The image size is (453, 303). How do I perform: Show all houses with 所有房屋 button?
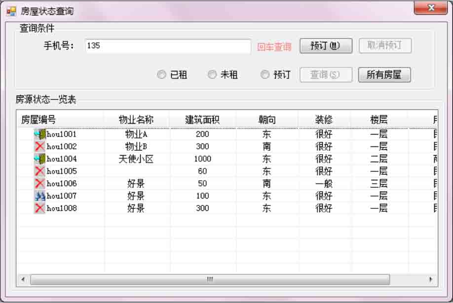point(384,75)
